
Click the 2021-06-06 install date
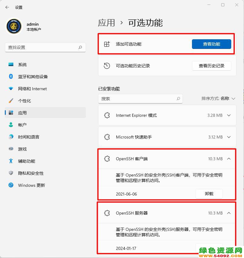coord(126,194)
